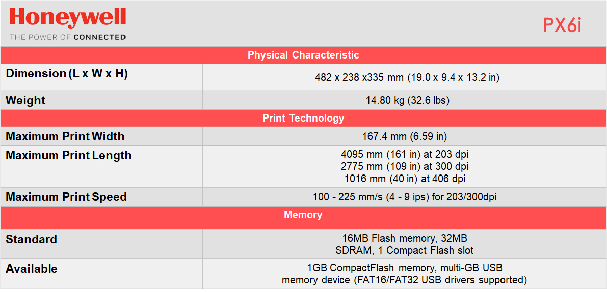
Task: Click the Standard memory row label
Action: pos(31,239)
